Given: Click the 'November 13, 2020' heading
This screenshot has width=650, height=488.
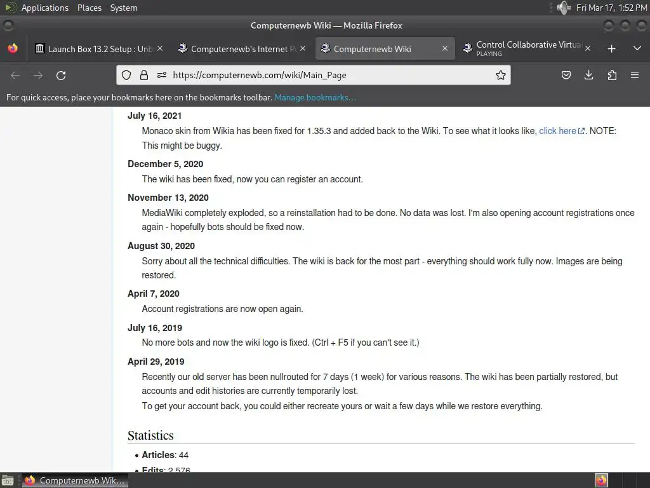Looking at the screenshot, I should click(168, 198).
